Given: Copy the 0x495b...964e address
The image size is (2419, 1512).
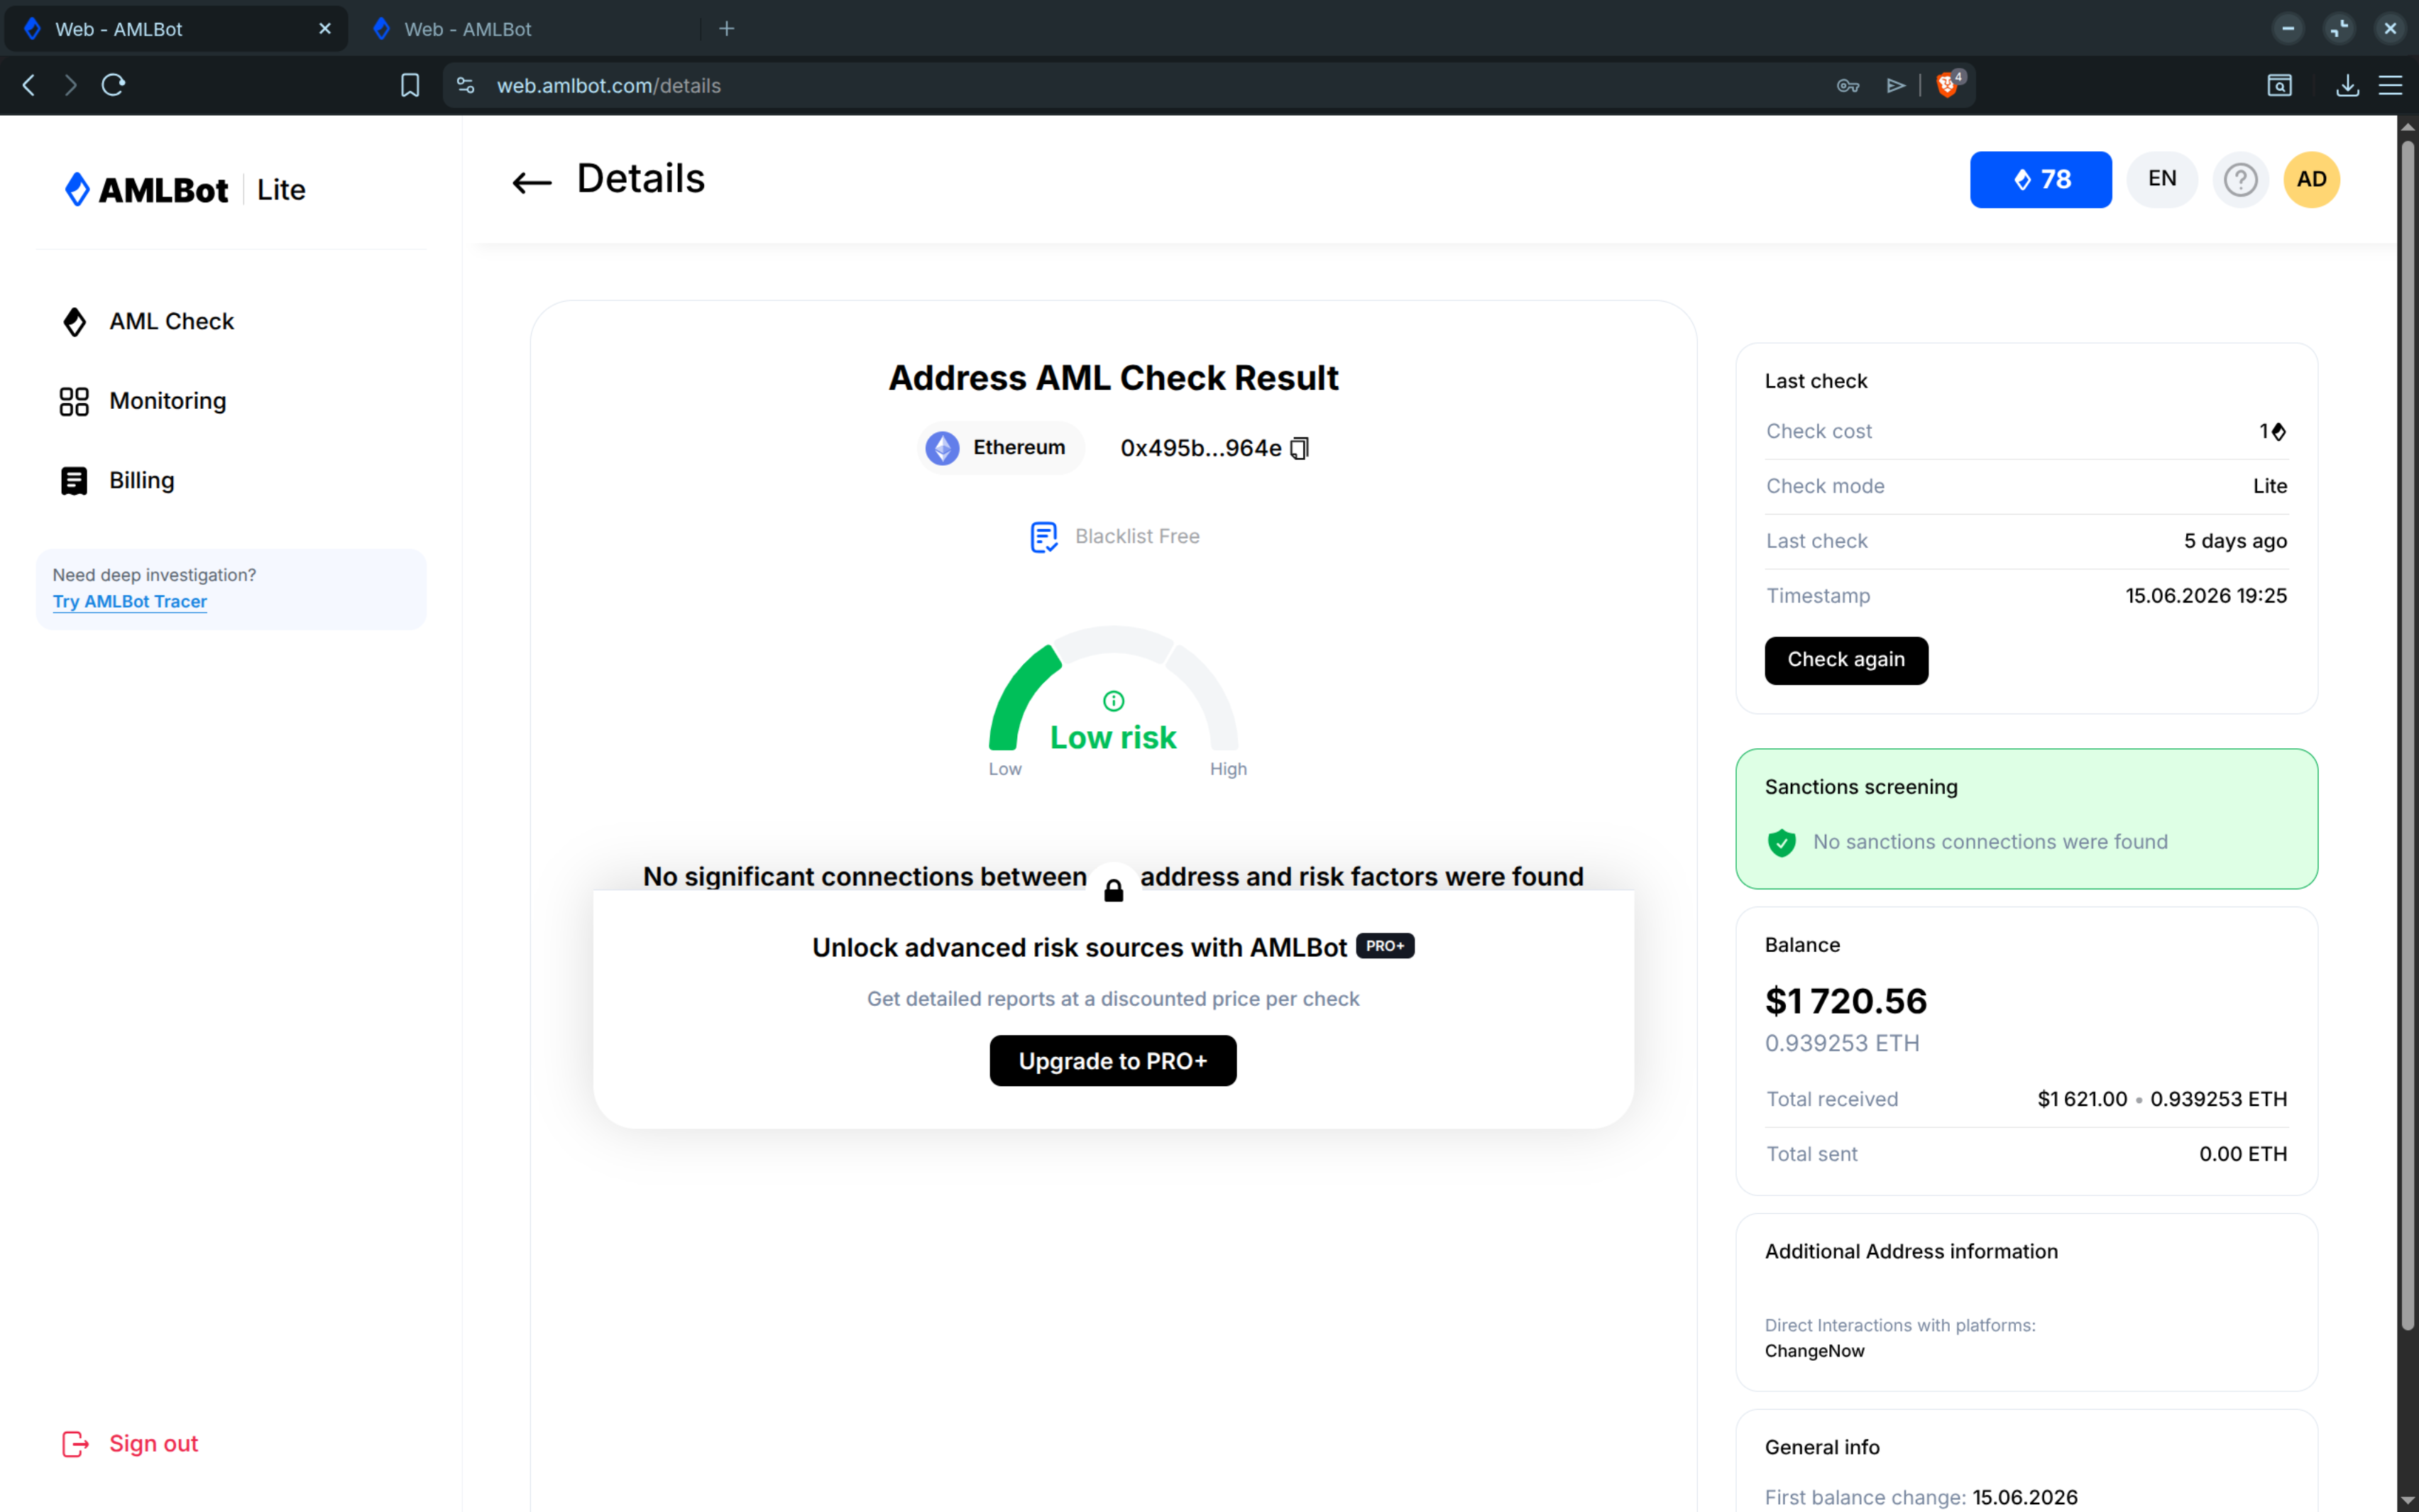Looking at the screenshot, I should pyautogui.click(x=1300, y=448).
